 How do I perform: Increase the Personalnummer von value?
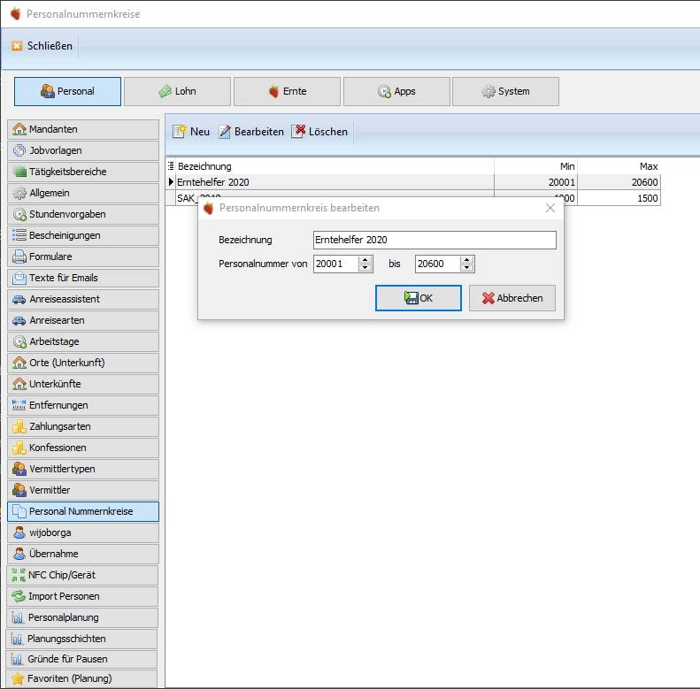point(365,259)
